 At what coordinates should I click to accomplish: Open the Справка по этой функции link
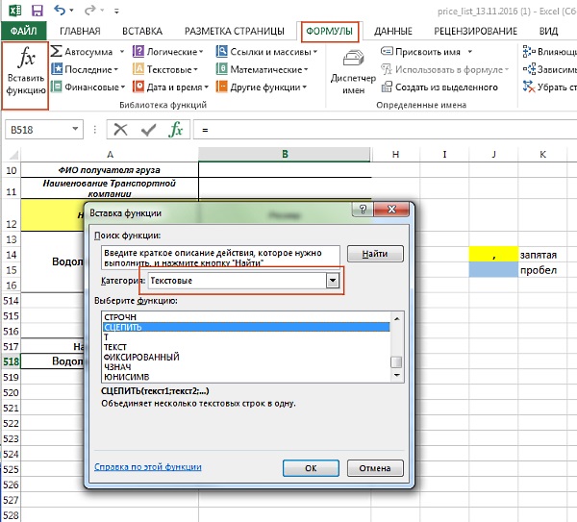click(x=147, y=467)
